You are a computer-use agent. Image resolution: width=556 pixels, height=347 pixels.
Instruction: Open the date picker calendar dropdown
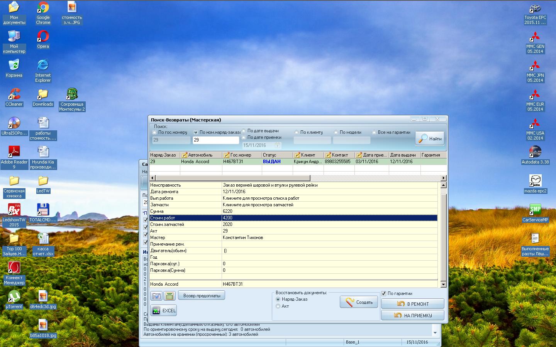[277, 145]
